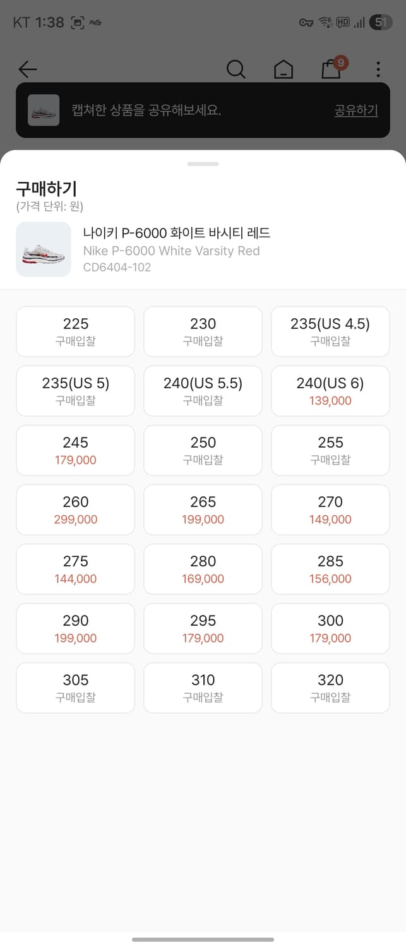Select size 230 구매입찰 option

(x=203, y=331)
